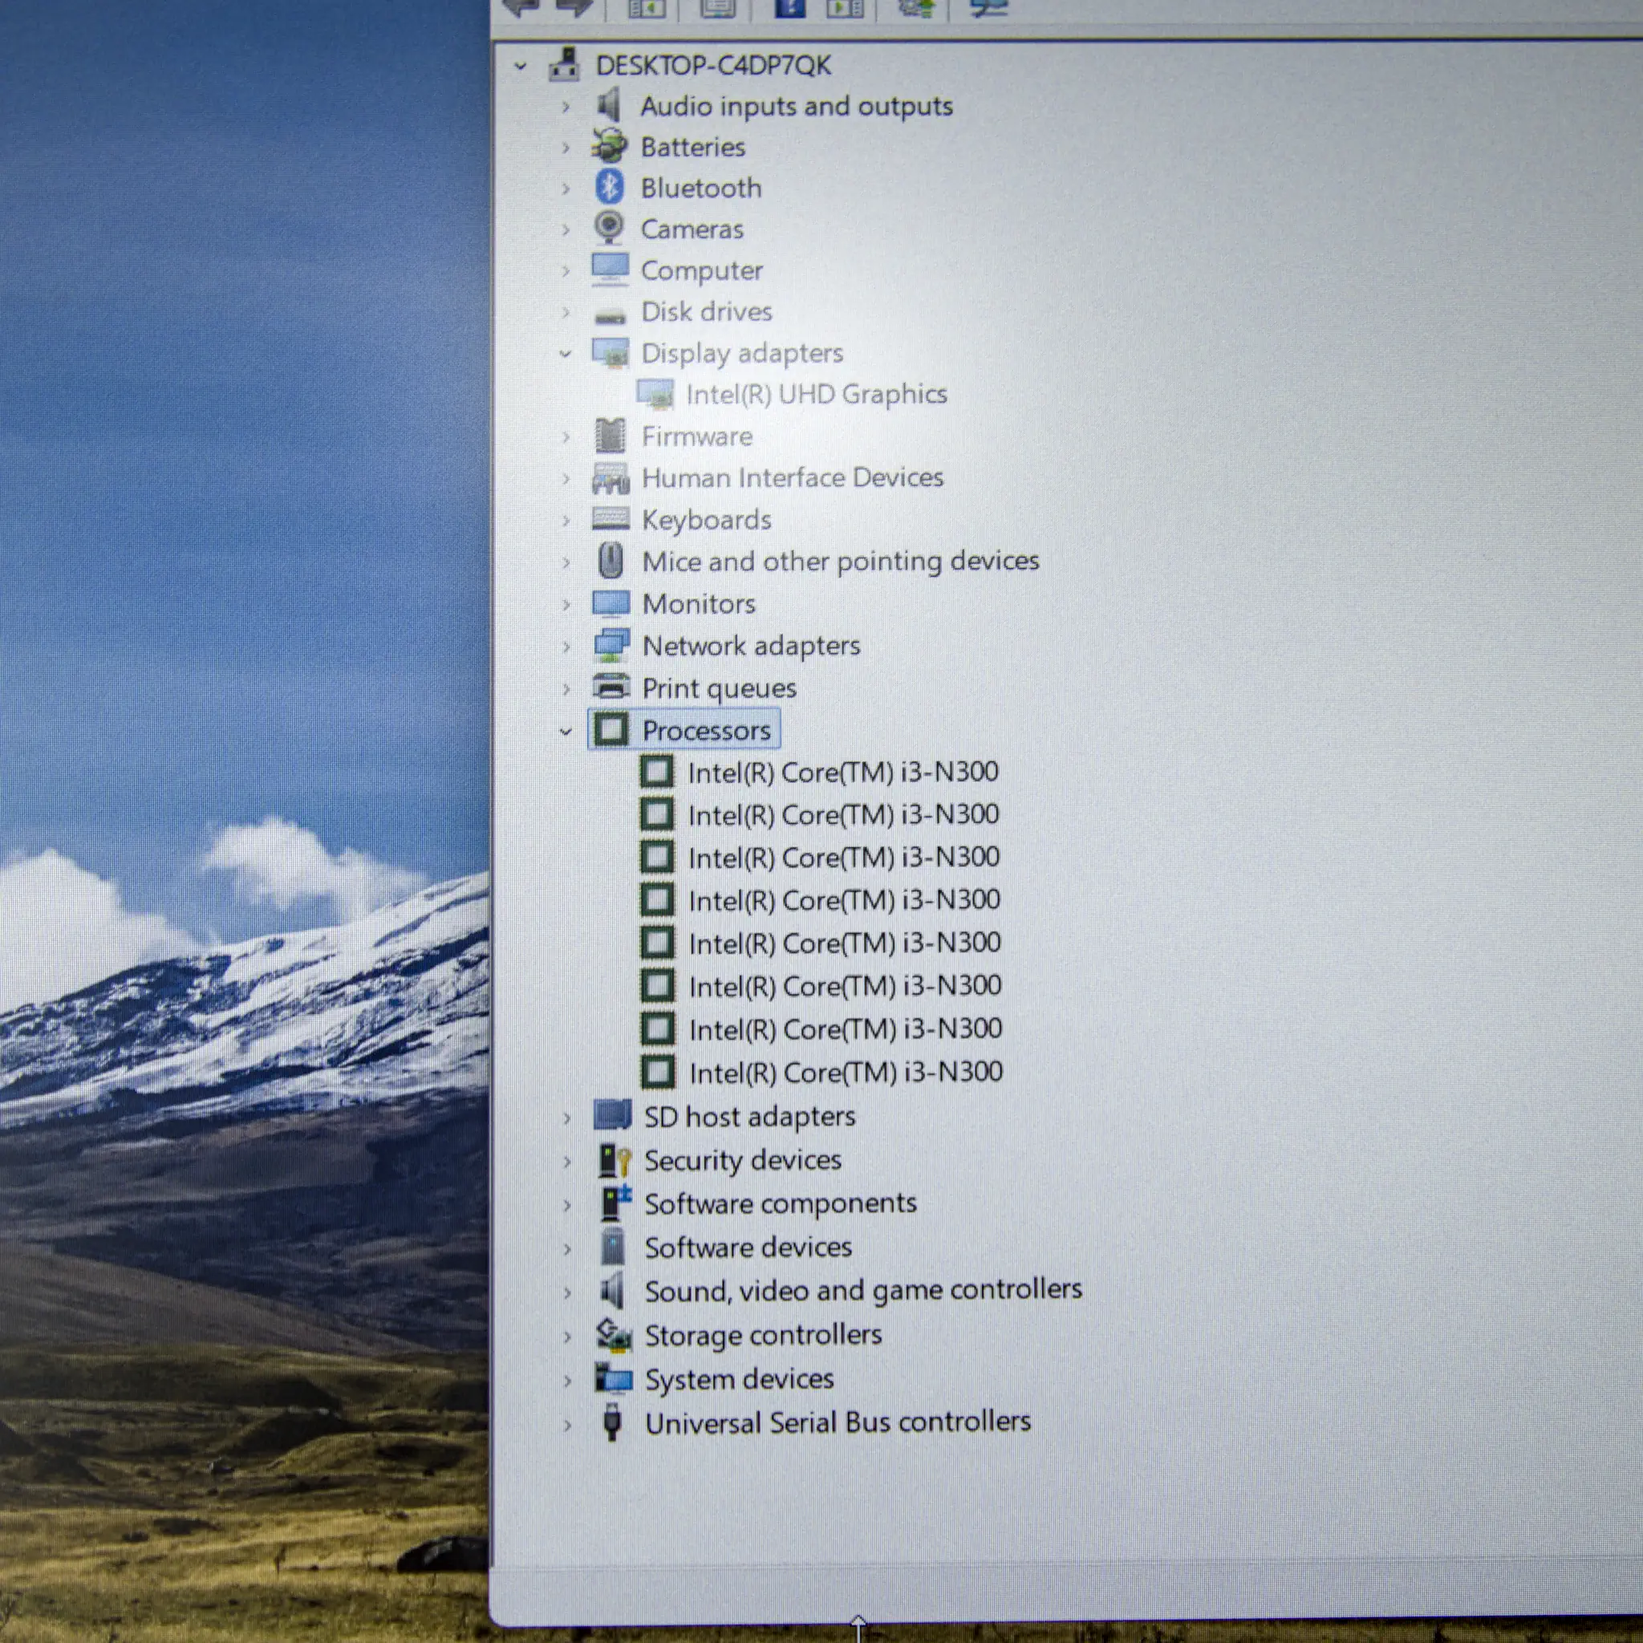Expand the Storage controllers node chevron

pos(567,1336)
